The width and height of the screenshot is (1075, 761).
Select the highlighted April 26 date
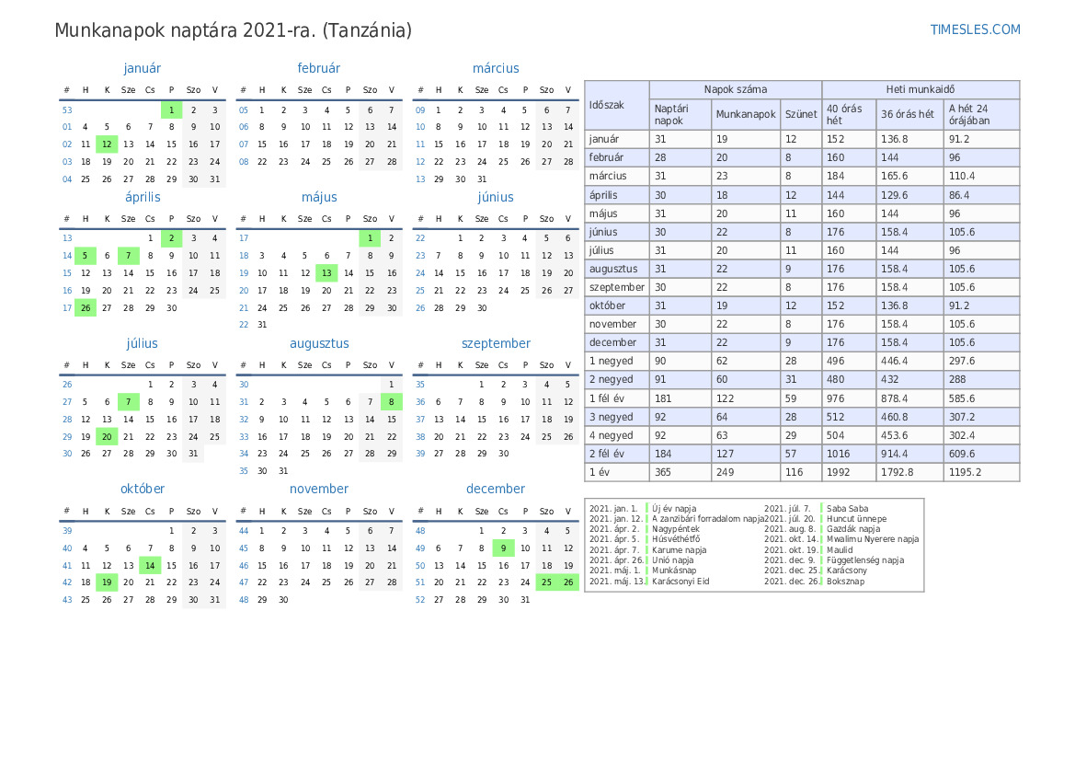coord(86,308)
